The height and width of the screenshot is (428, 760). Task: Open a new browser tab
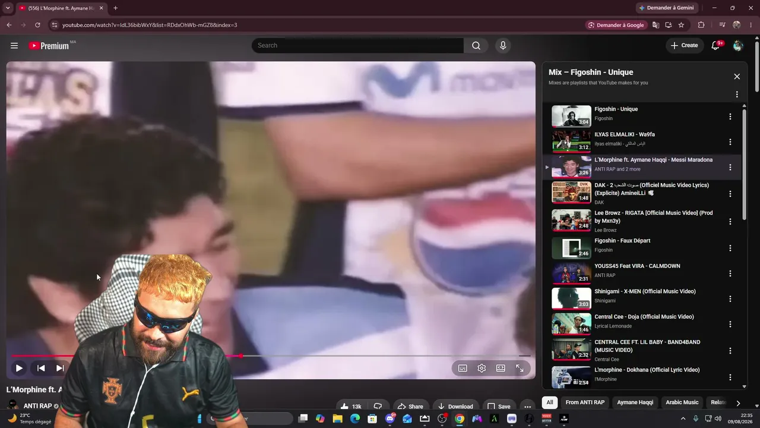pyautogui.click(x=115, y=8)
